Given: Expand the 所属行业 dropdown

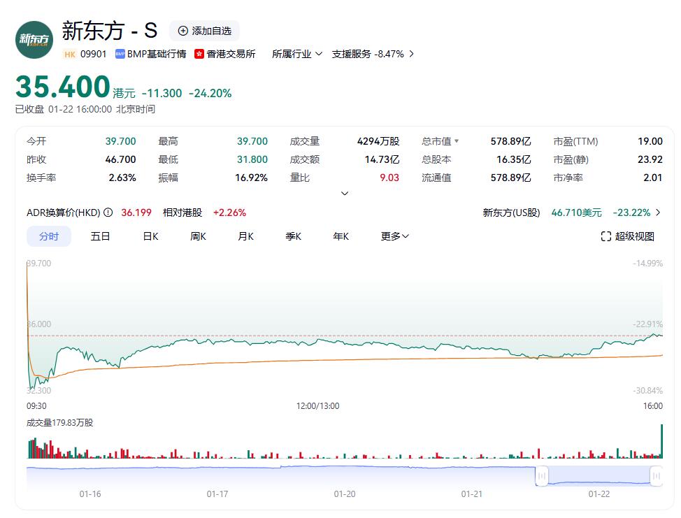Looking at the screenshot, I should (319, 54).
